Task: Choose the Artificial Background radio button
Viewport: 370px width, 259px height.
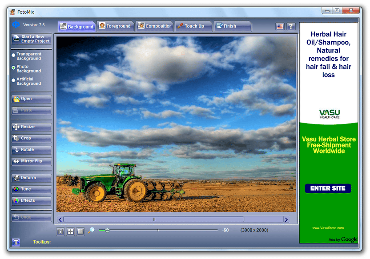Action: coord(14,80)
